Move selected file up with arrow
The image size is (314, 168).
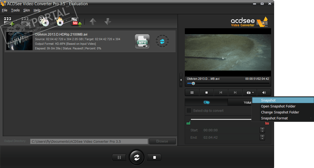93,22
